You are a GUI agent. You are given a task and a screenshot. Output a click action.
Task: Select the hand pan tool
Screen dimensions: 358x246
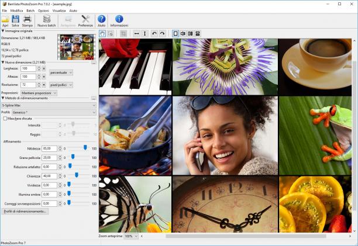102,34
